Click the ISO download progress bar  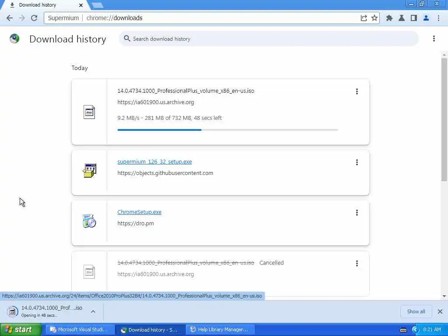(227, 130)
